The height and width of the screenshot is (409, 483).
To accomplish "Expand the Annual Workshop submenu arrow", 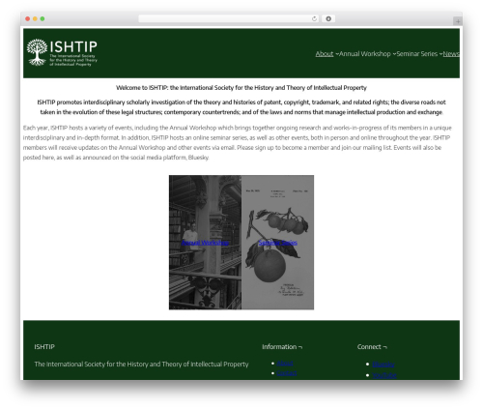I will (394, 54).
